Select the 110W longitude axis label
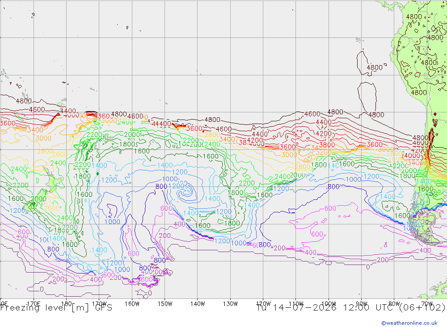Screen dimensions: 447x327 (x=296, y=304)
